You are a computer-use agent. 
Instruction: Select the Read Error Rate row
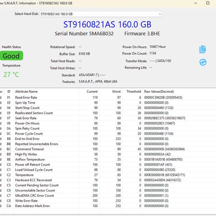tap(108, 98)
